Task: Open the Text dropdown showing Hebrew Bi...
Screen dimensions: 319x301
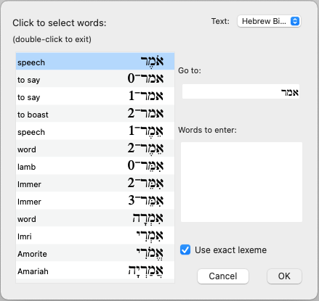Action: tap(269, 21)
